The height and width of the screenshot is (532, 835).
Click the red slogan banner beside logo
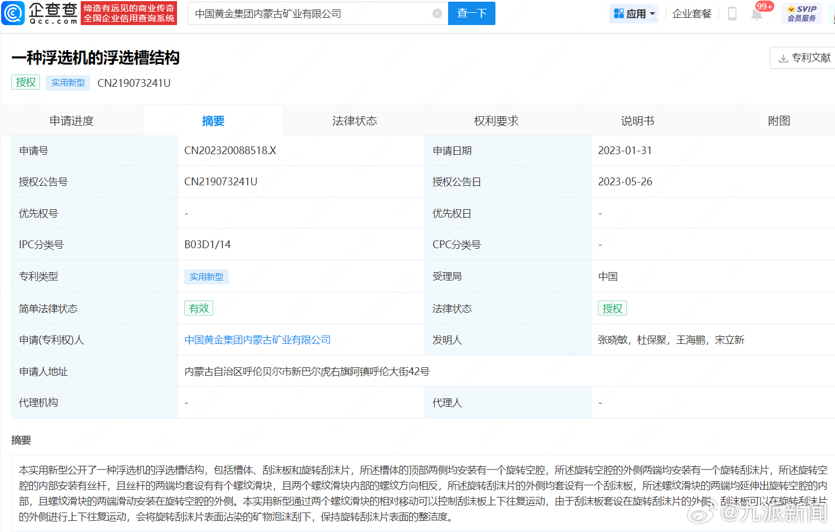(129, 13)
